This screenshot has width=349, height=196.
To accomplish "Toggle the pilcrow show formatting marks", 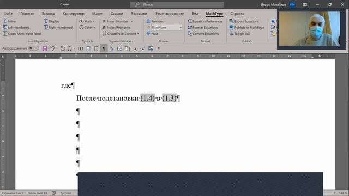I will pyautogui.click(x=104, y=48).
